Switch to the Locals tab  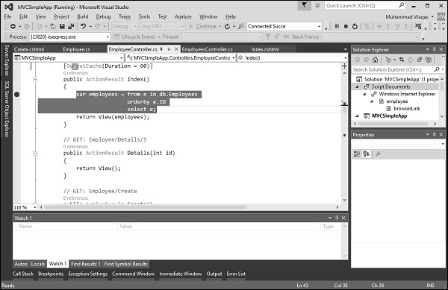38,264
